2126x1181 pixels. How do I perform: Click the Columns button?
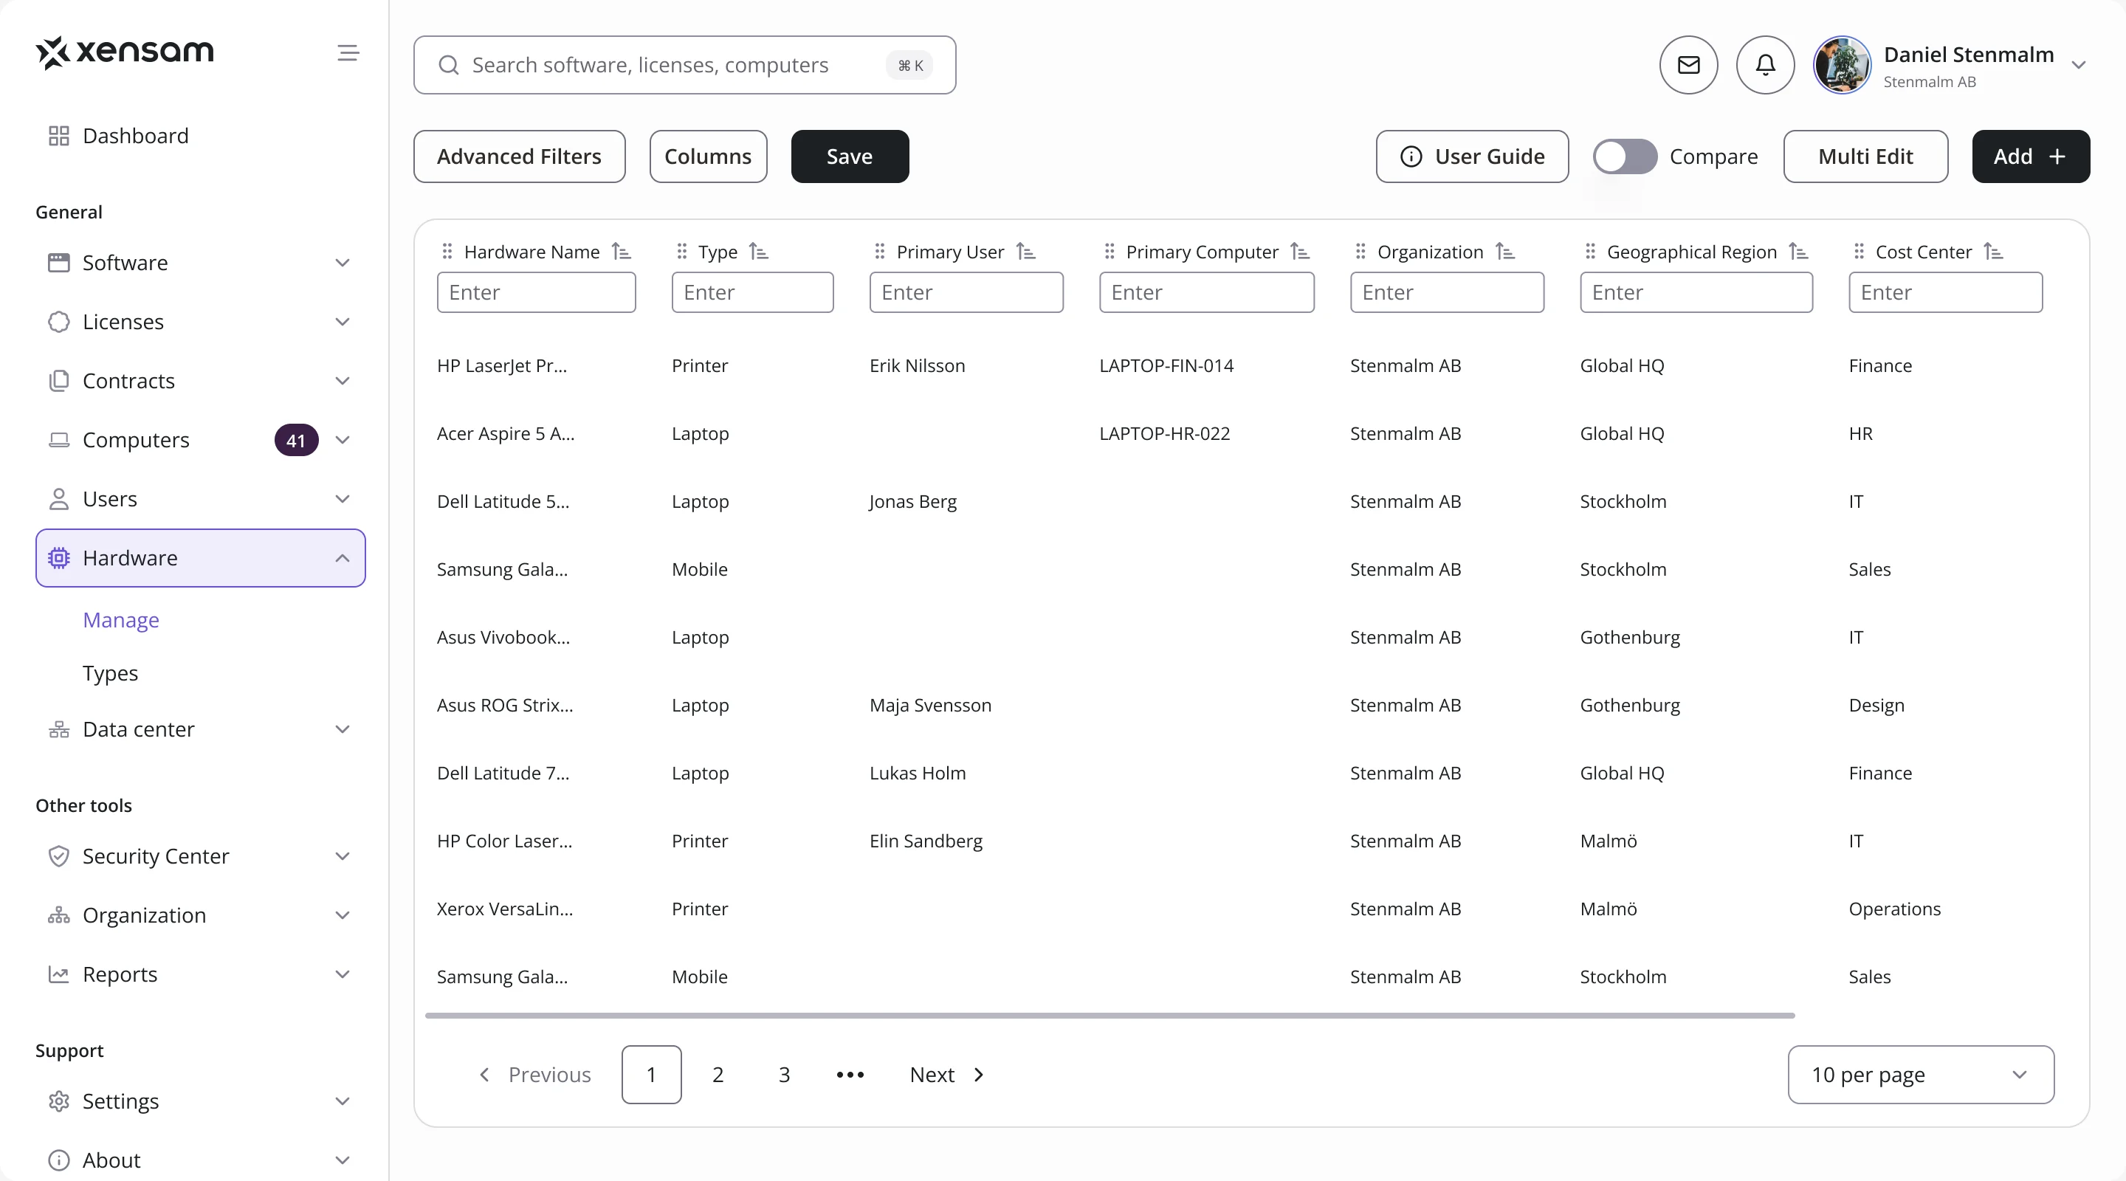click(x=708, y=156)
